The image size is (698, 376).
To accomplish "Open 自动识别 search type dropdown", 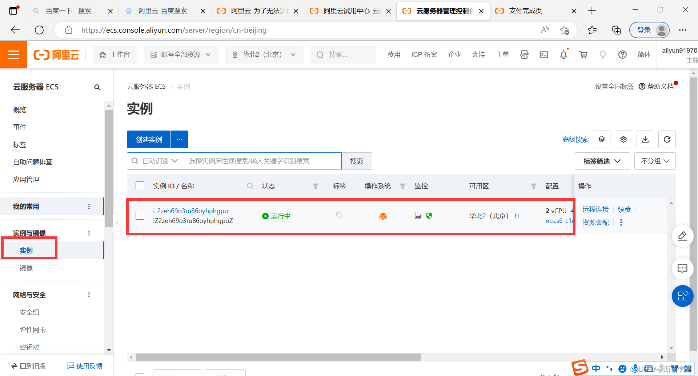I will (x=160, y=161).
